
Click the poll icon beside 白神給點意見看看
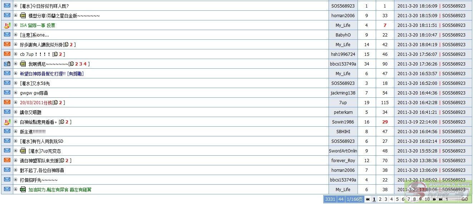(x=7, y=122)
